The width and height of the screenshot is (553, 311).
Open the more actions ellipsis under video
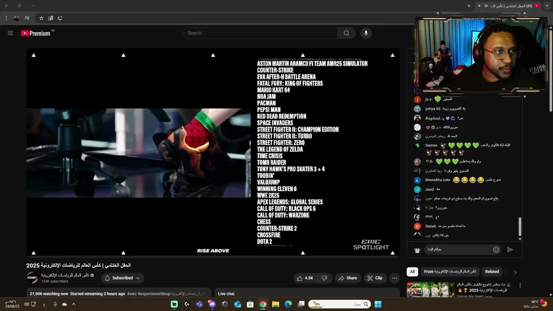[394, 278]
